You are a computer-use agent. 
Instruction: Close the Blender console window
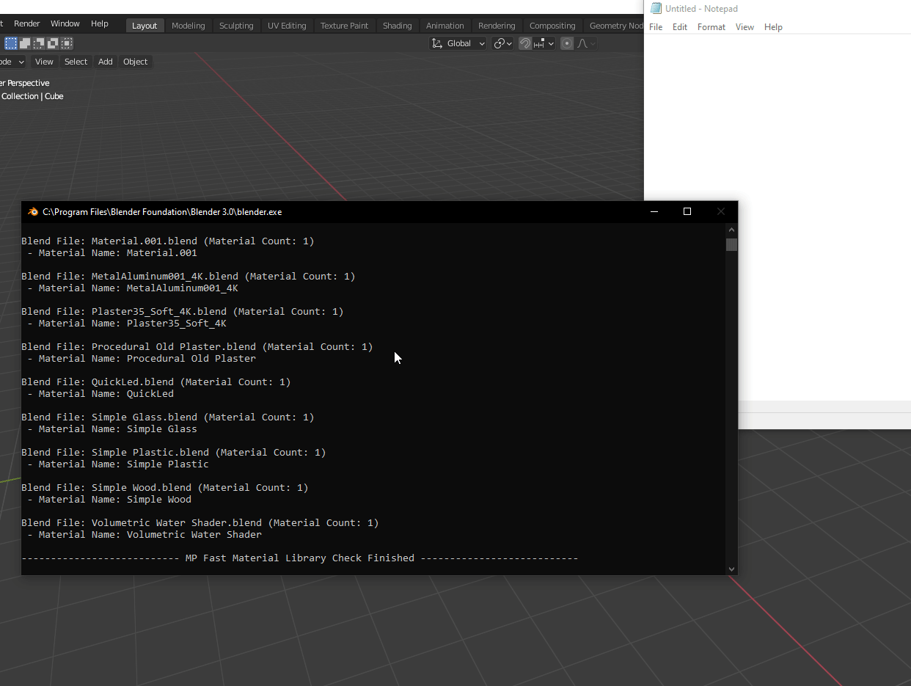point(721,211)
